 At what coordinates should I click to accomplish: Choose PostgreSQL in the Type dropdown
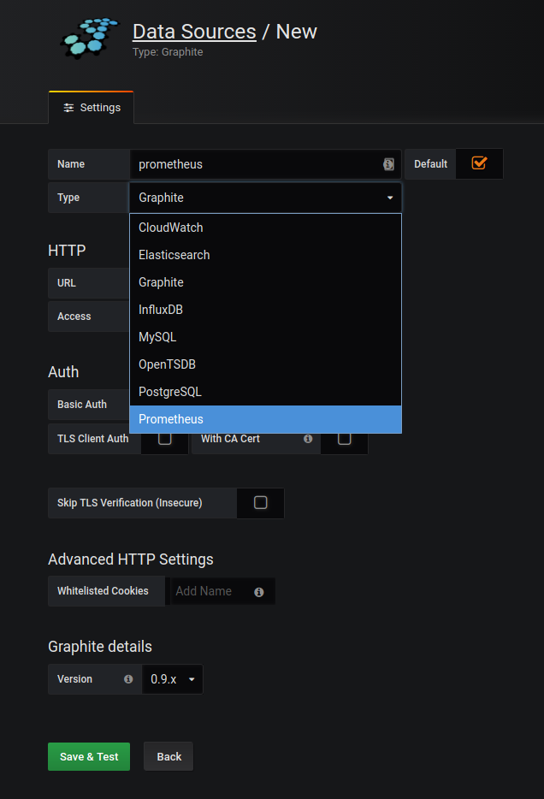click(265, 392)
